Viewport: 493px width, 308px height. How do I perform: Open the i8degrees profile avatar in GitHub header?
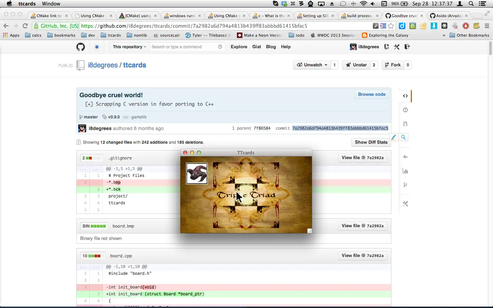click(x=353, y=47)
